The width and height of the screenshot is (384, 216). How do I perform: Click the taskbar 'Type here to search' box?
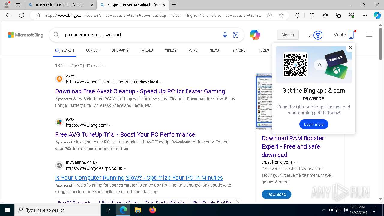pyautogui.click(x=58, y=210)
